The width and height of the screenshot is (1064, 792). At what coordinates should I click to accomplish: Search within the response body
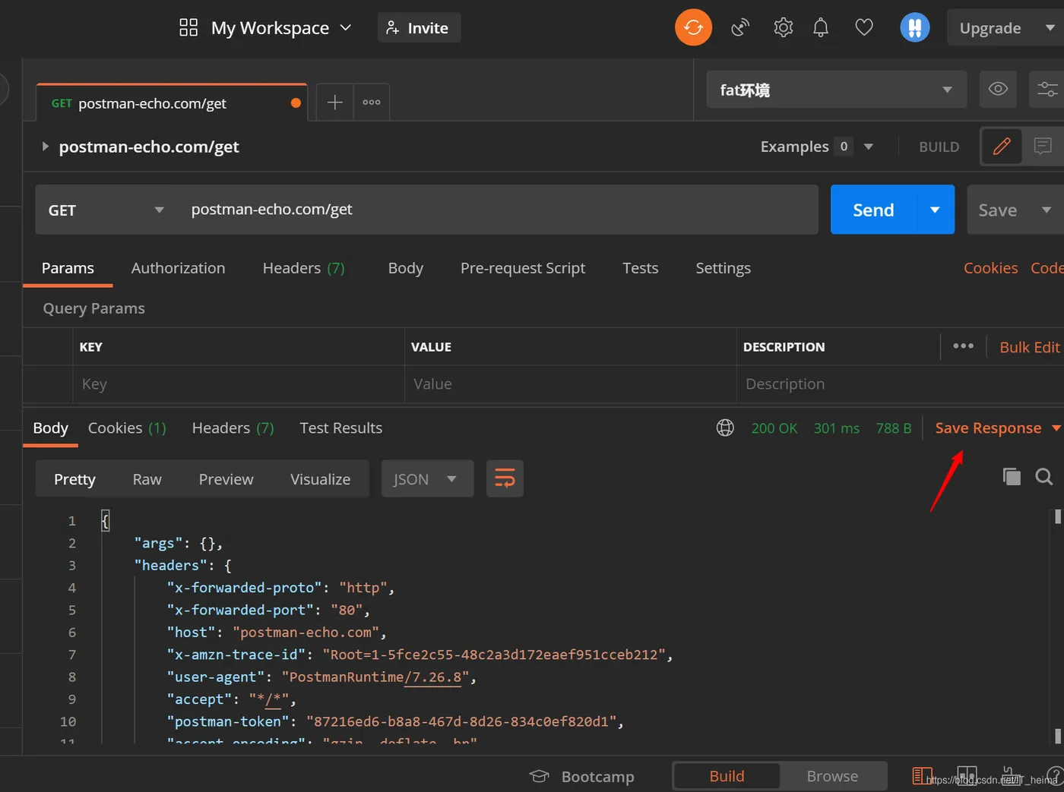pyautogui.click(x=1044, y=476)
